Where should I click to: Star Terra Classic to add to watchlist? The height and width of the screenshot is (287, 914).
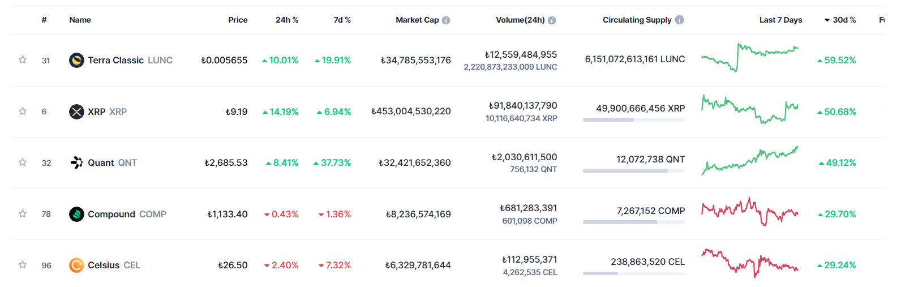point(23,60)
